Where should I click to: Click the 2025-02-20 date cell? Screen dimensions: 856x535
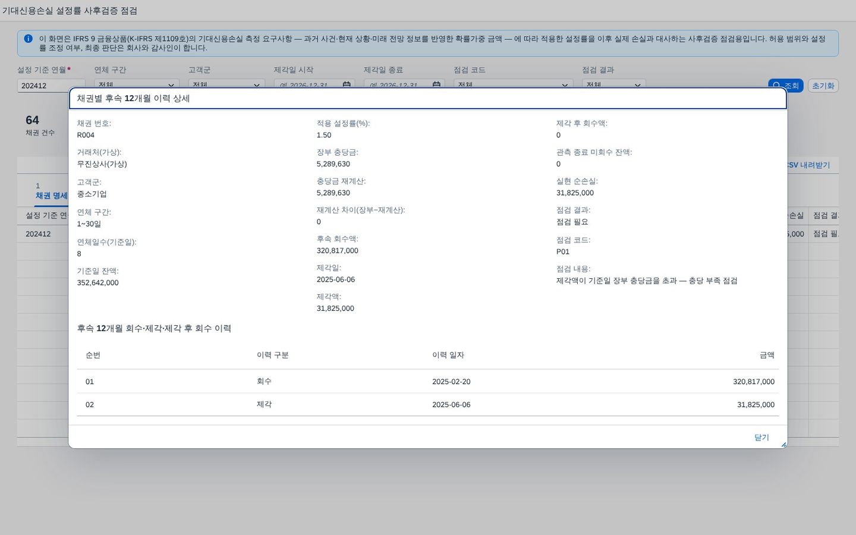pos(451,382)
